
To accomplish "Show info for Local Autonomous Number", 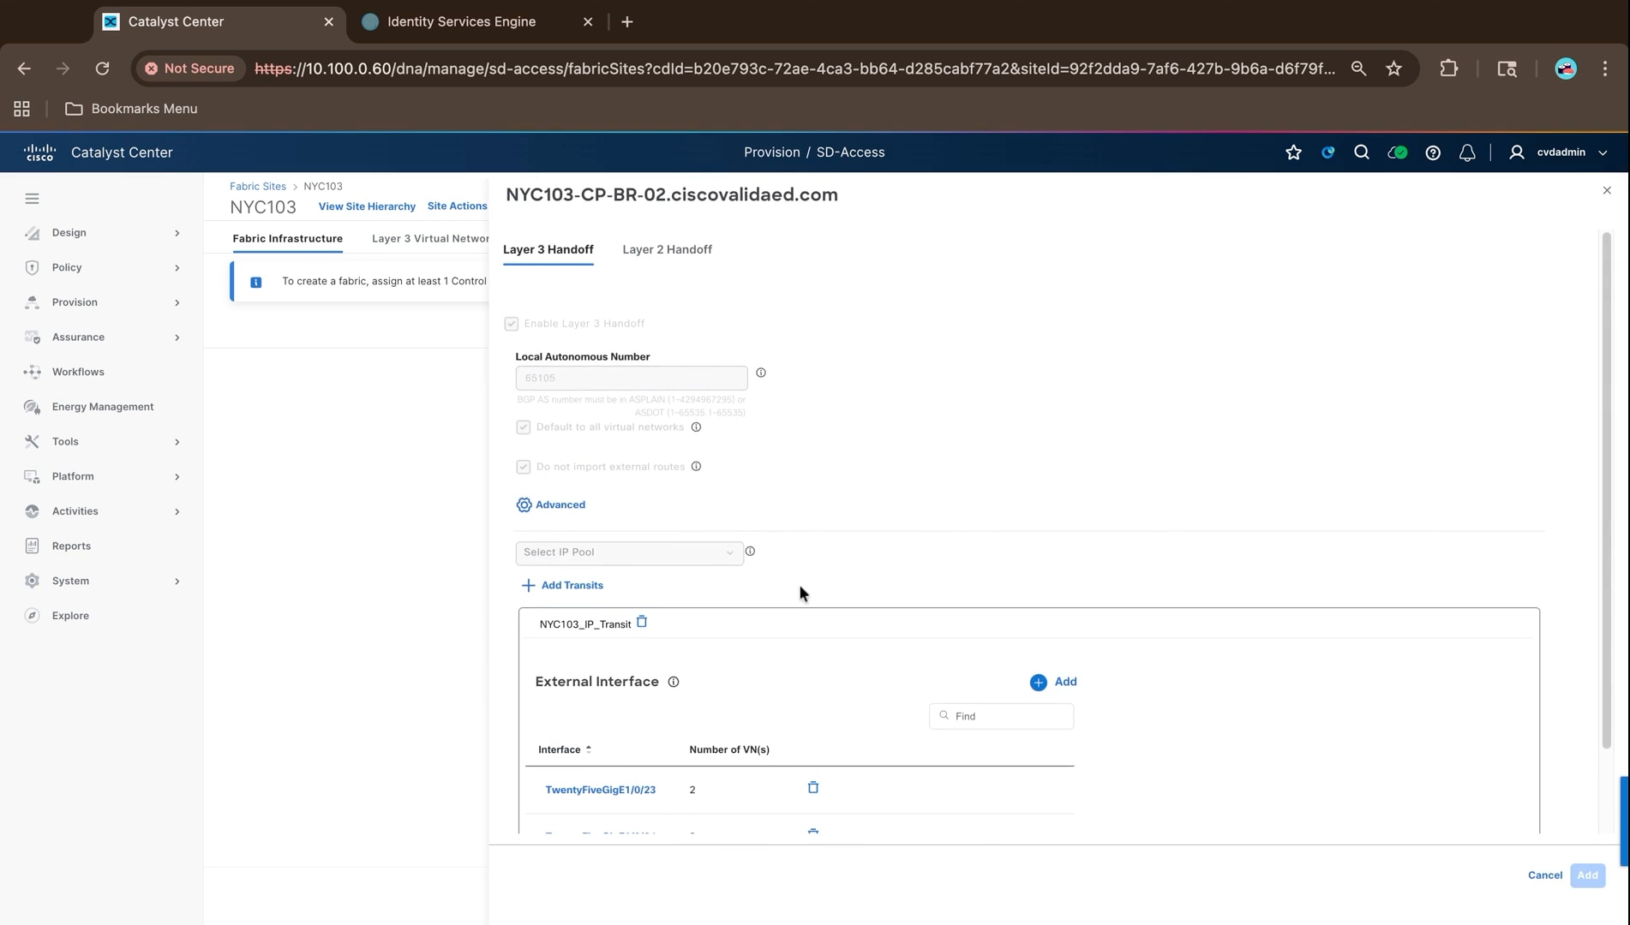I will tap(761, 373).
